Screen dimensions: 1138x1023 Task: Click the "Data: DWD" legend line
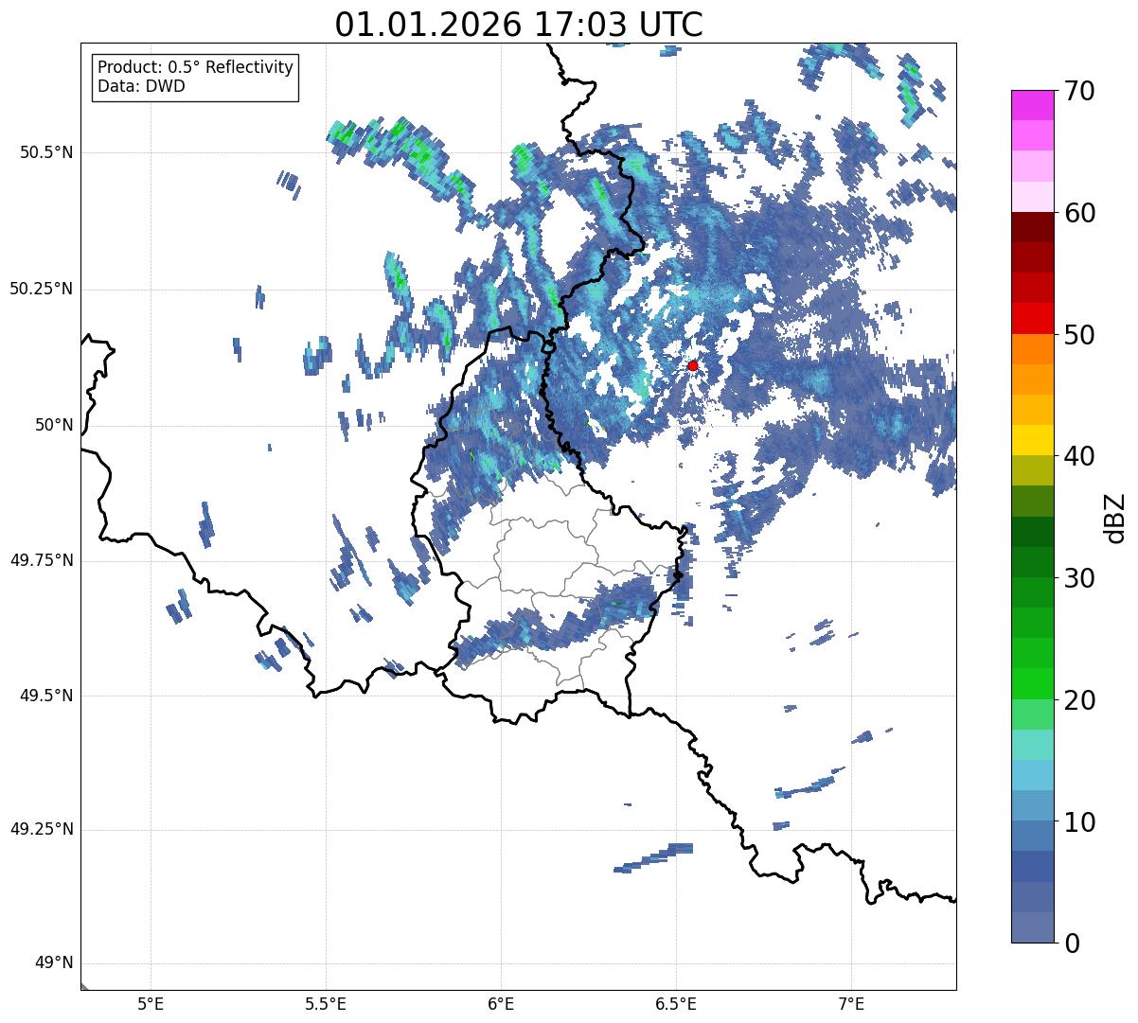142,86
